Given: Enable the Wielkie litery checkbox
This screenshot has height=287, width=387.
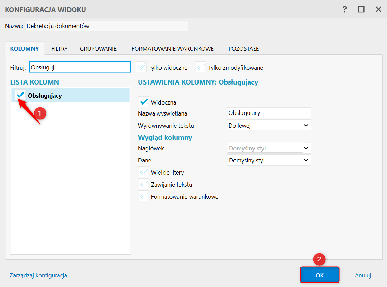Looking at the screenshot, I should [144, 172].
